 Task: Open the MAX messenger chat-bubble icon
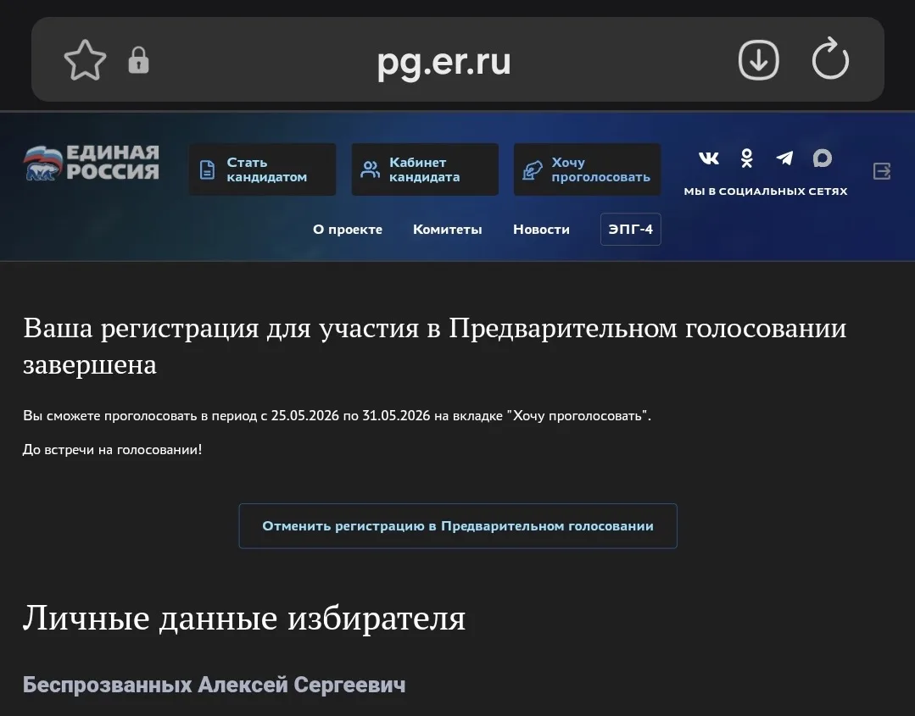pos(822,158)
